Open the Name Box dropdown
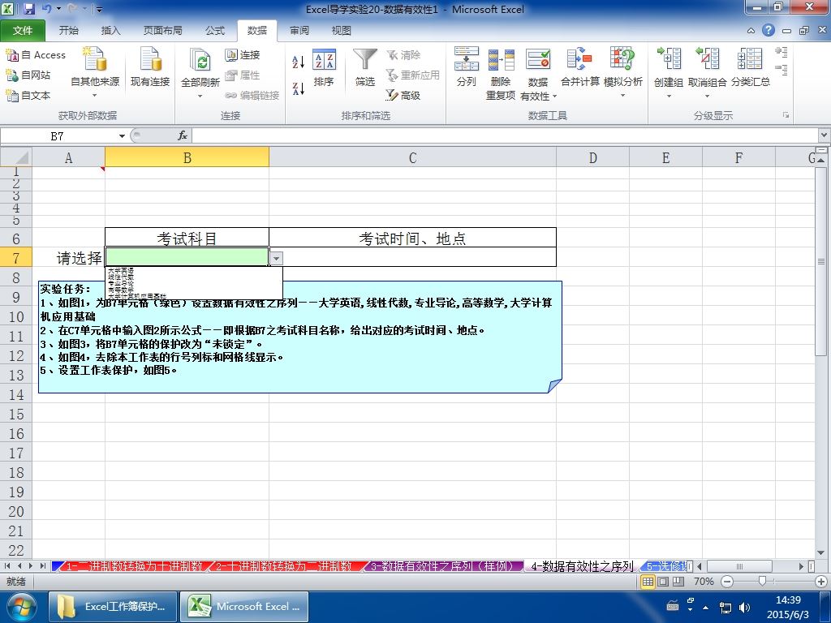This screenshot has height=623, width=831. coord(122,136)
